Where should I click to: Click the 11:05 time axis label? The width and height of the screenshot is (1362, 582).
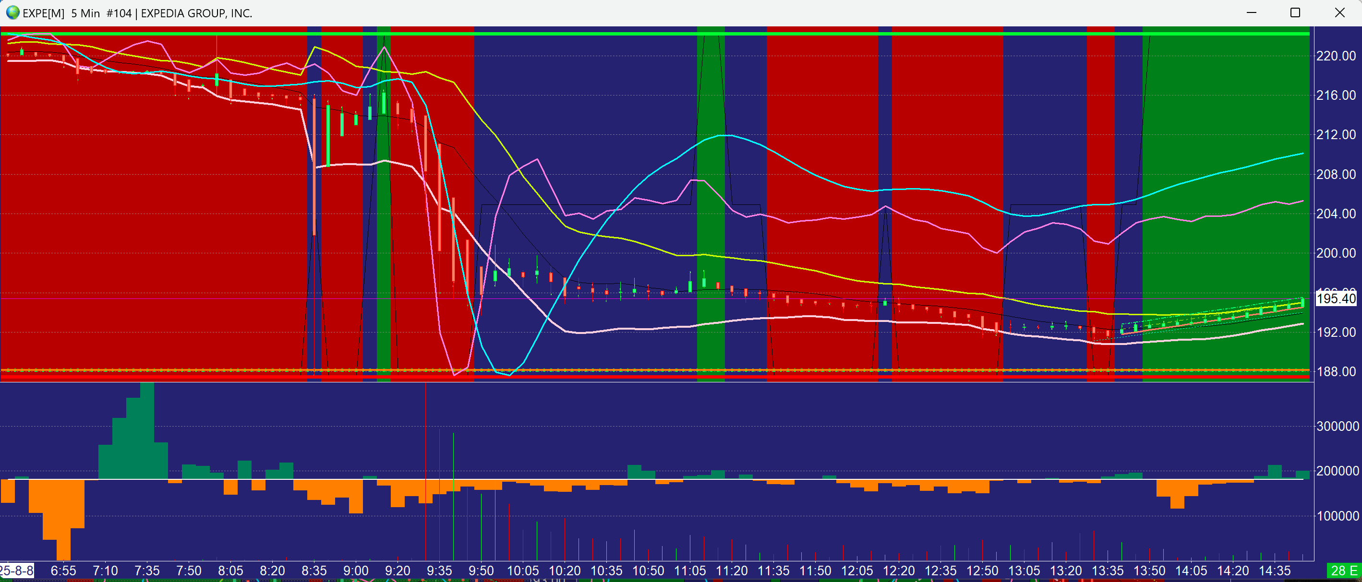point(689,571)
